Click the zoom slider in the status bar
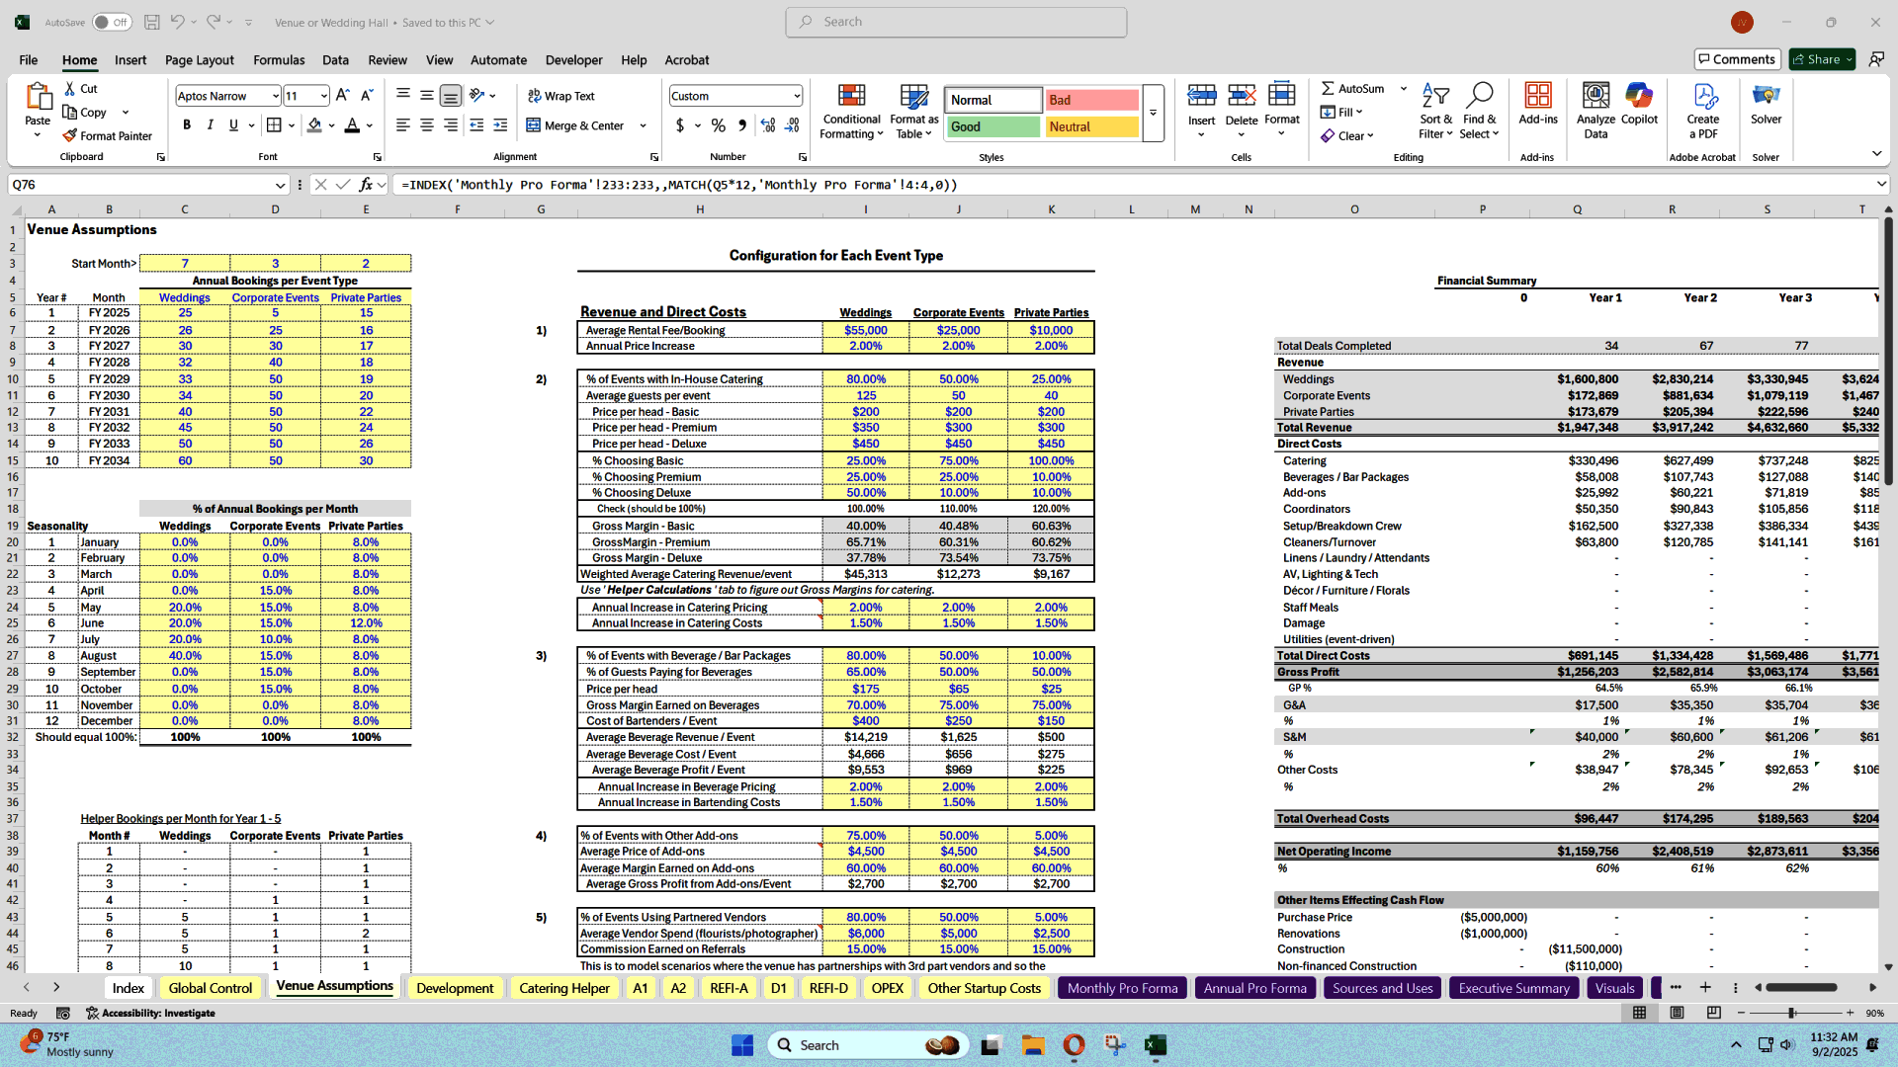Screen dimensions: 1898x1067 (x=1791, y=1013)
